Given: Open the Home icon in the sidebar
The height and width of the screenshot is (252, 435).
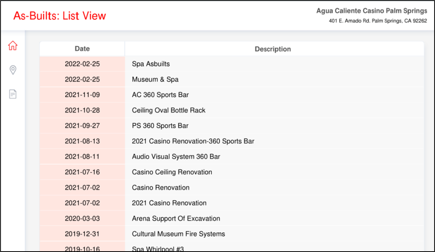Looking at the screenshot, I should pos(13,46).
